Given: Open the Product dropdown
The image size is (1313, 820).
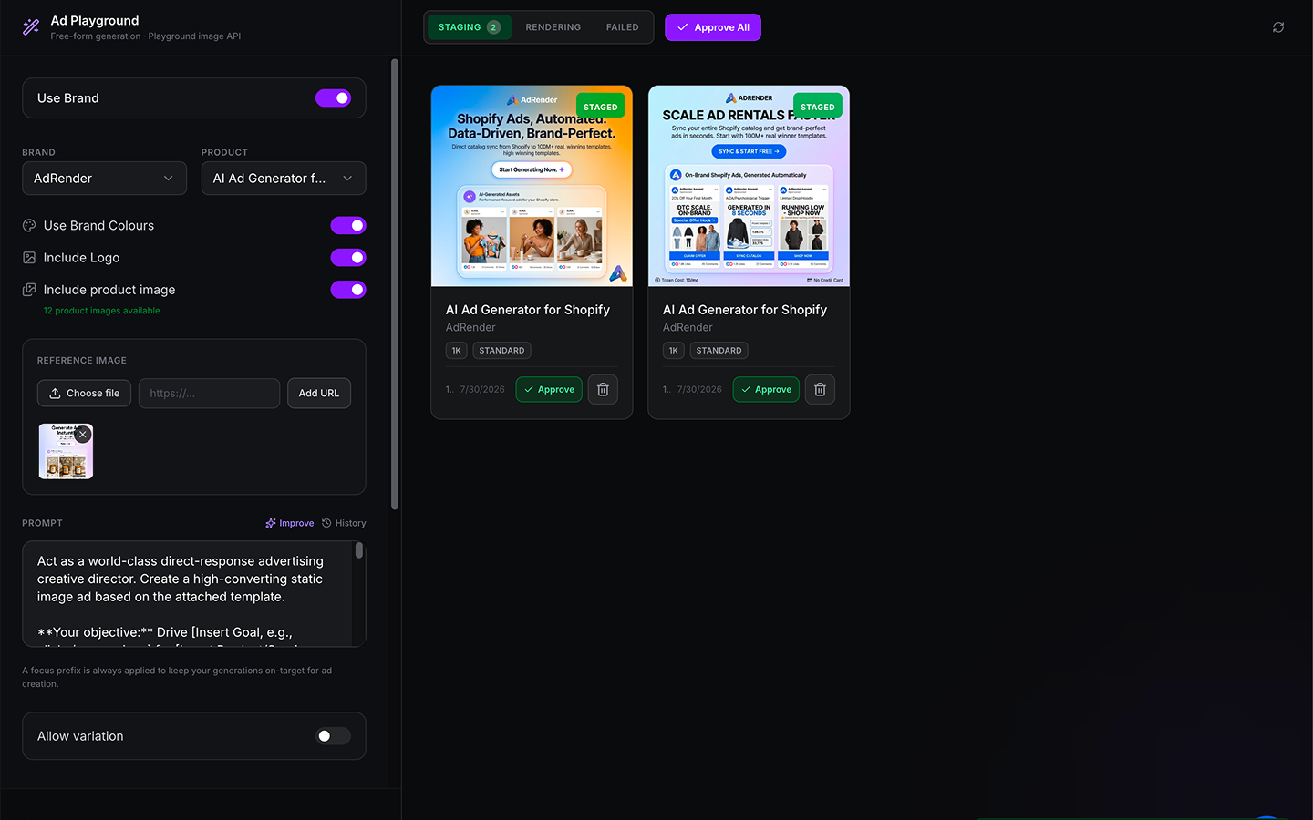Looking at the screenshot, I should point(284,179).
